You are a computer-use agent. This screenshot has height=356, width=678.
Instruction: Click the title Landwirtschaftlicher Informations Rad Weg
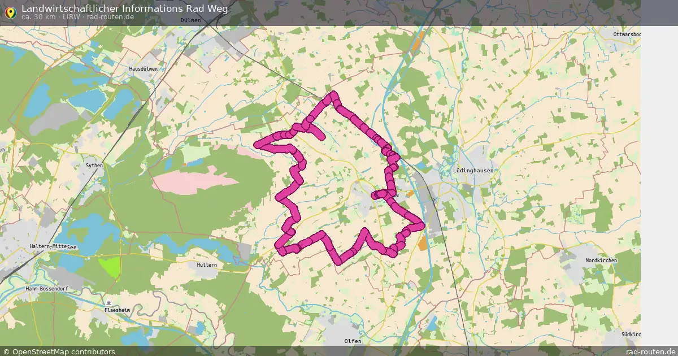[x=125, y=8]
